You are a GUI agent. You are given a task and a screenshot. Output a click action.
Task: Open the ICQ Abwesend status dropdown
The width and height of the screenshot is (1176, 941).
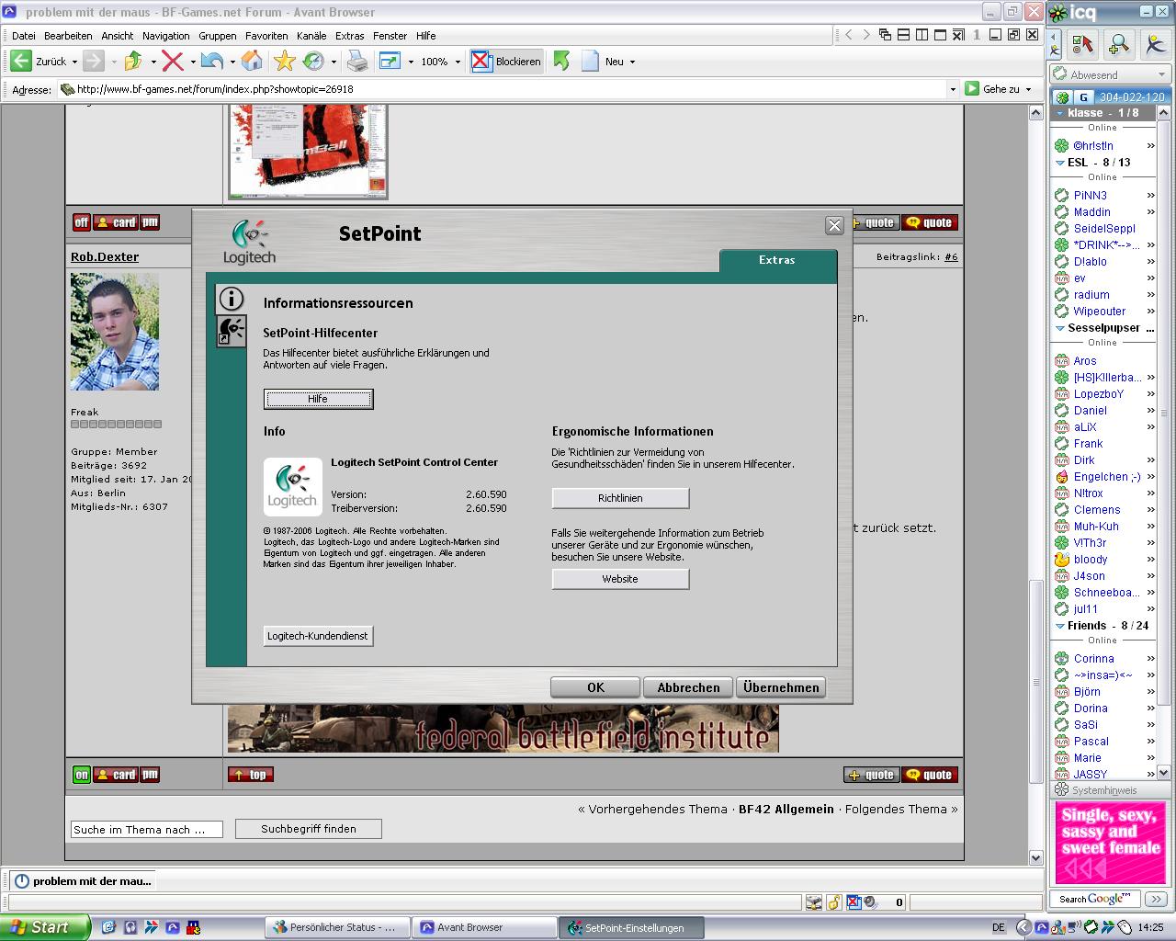click(1111, 74)
